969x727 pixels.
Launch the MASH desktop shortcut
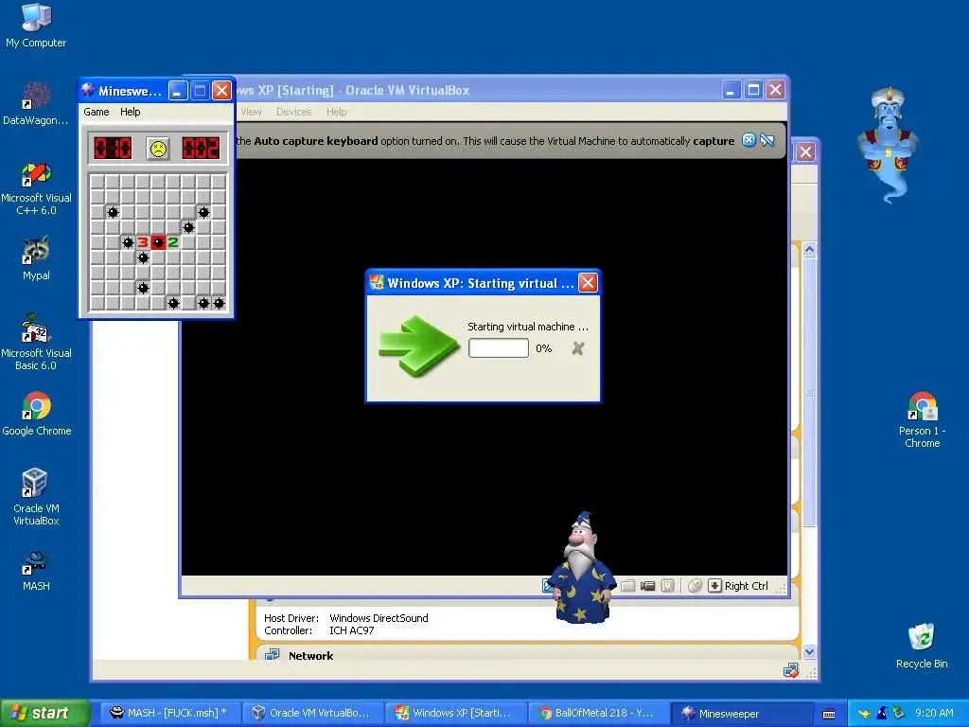point(36,572)
